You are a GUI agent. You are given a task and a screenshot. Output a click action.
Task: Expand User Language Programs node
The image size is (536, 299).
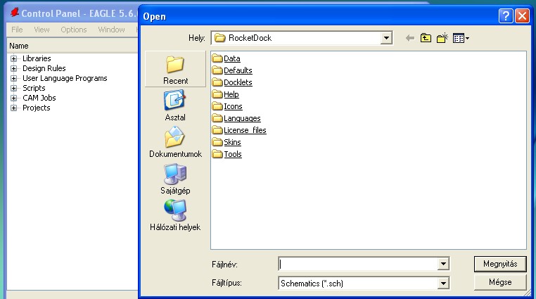click(x=13, y=78)
